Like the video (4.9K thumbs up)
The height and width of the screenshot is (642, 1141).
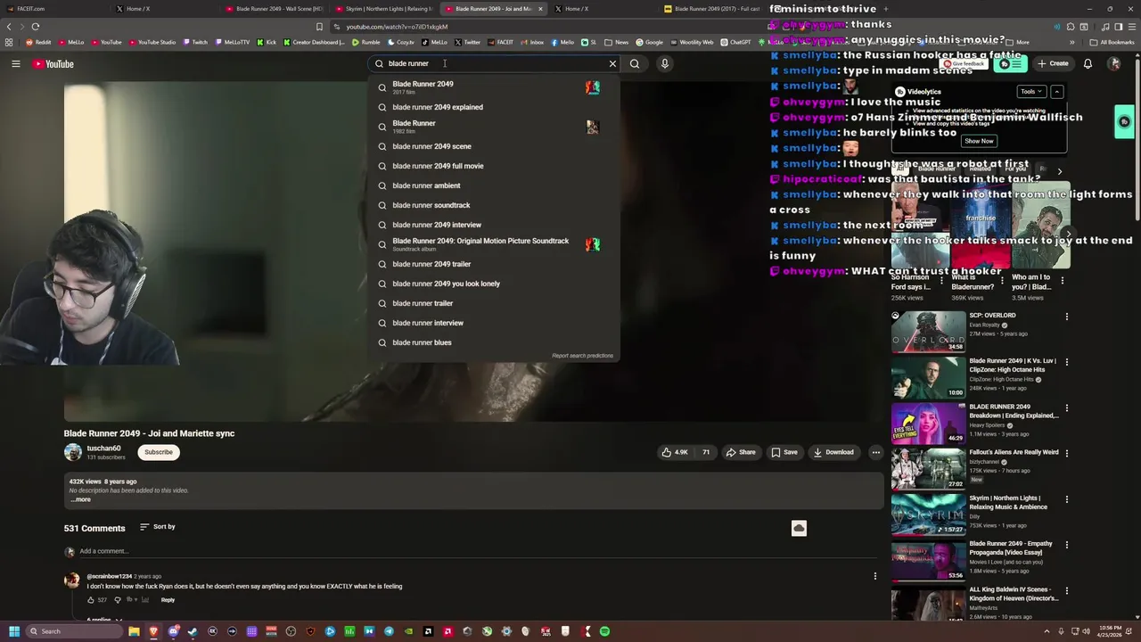(x=675, y=452)
